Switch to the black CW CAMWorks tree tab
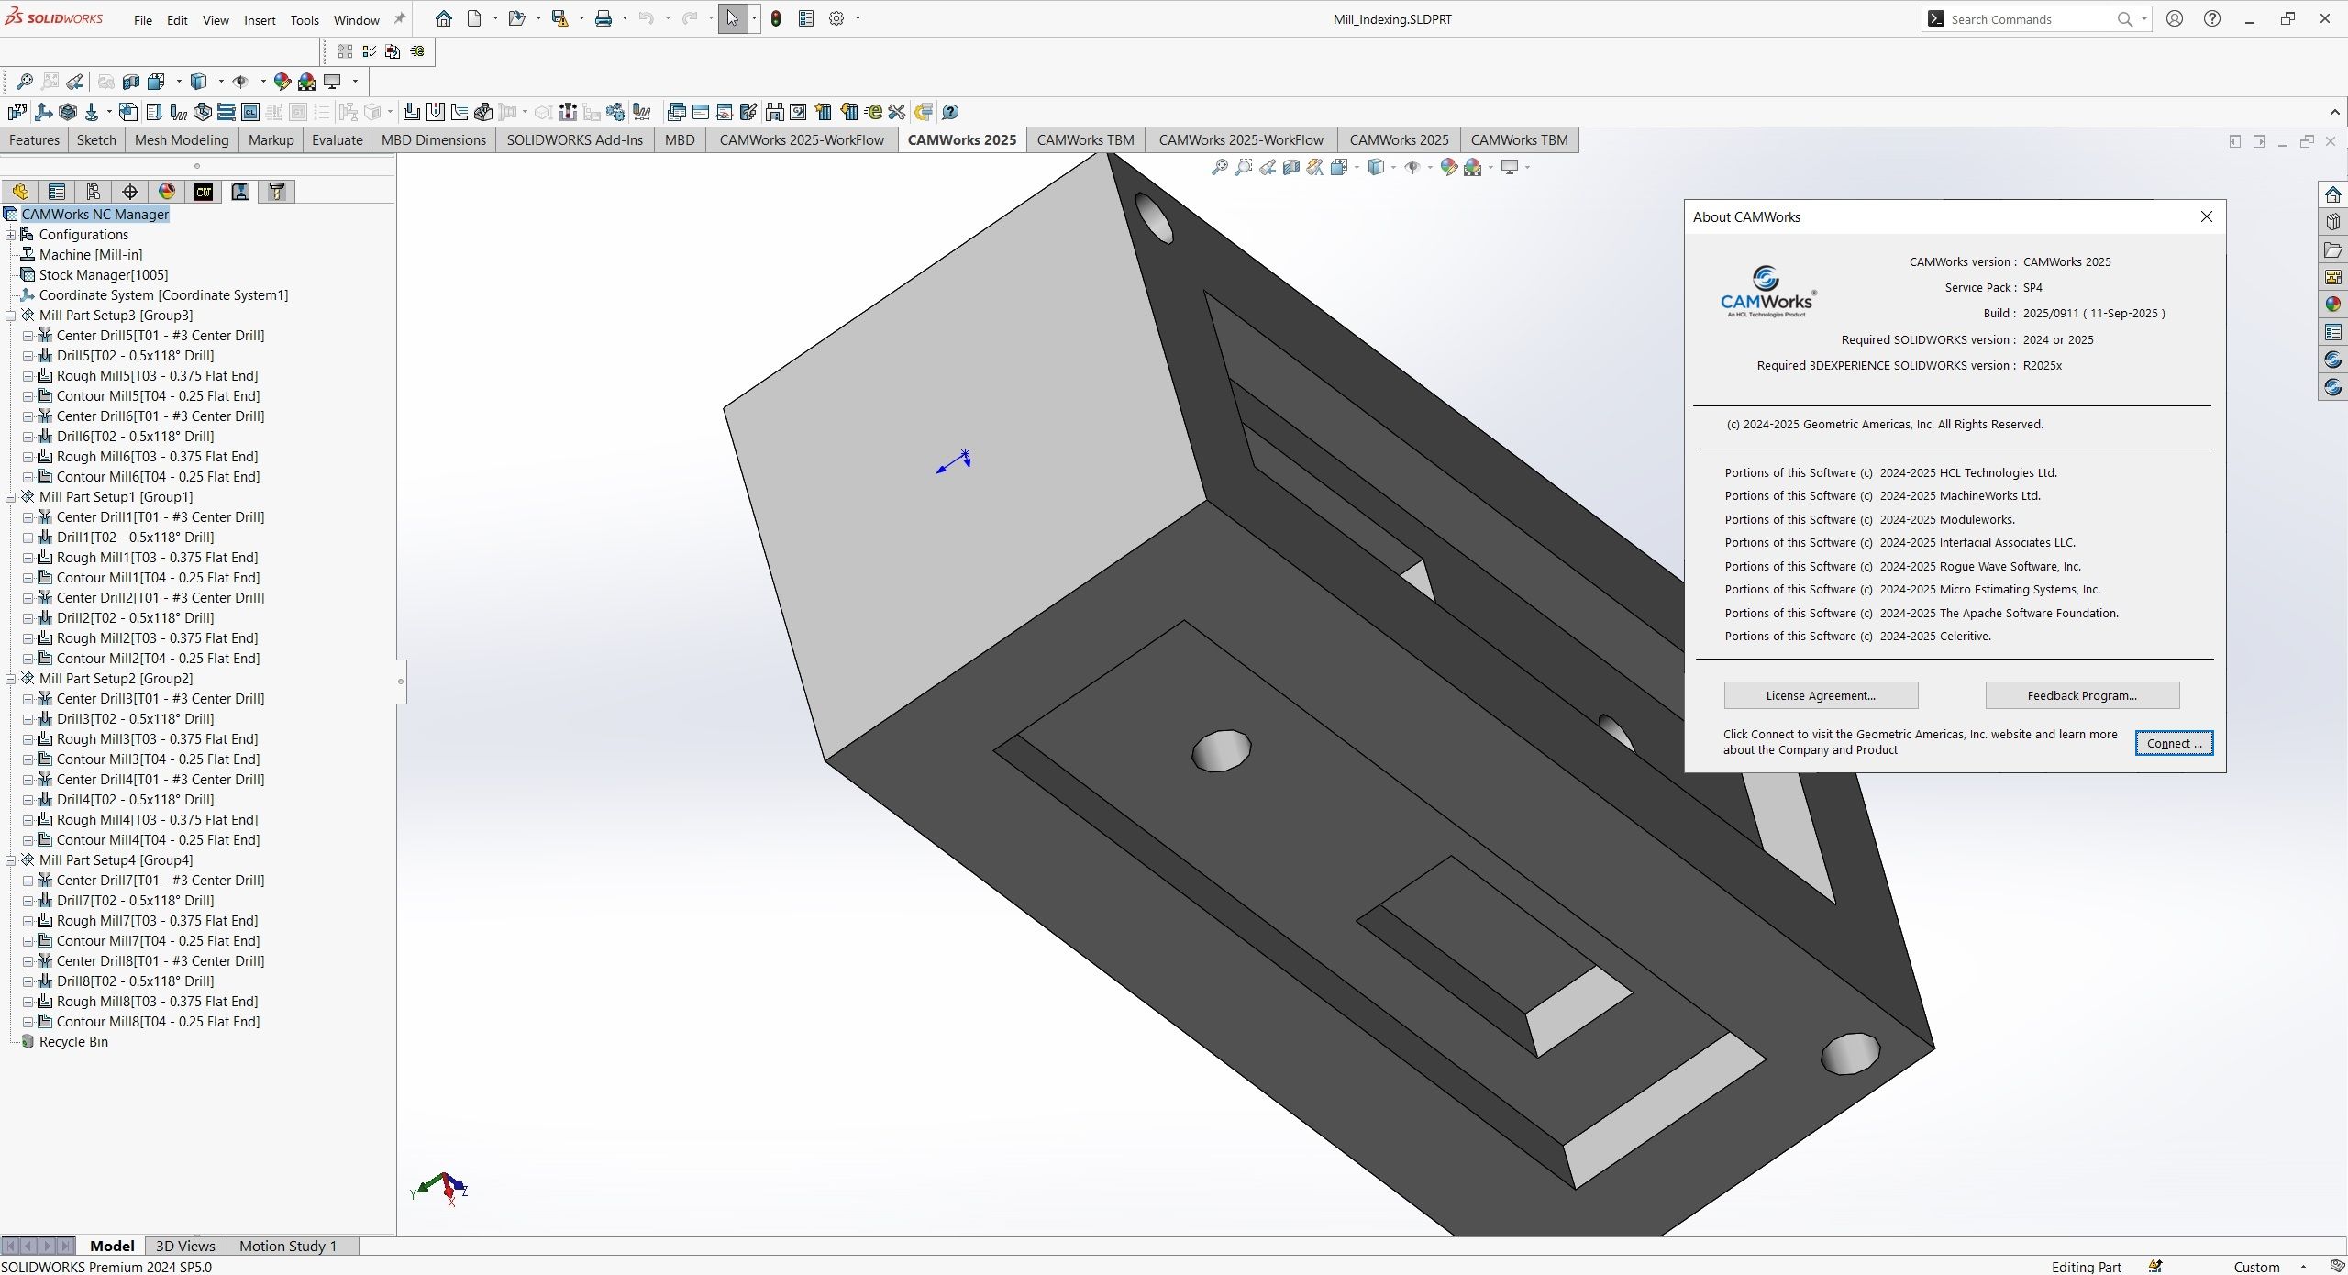This screenshot has height=1275, width=2348. [204, 192]
